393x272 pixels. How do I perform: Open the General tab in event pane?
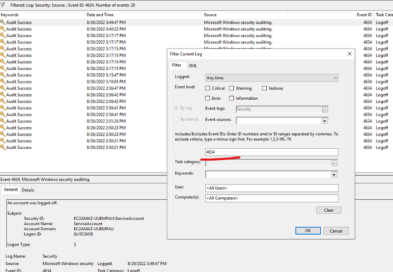click(11, 190)
